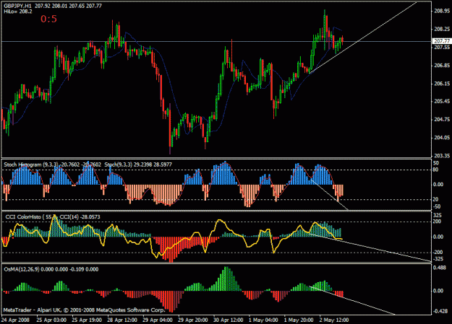Image resolution: width=452 pixels, height=324 pixels.
Task: Click the 25 Apr 03:00 time label
Action: click(51, 320)
